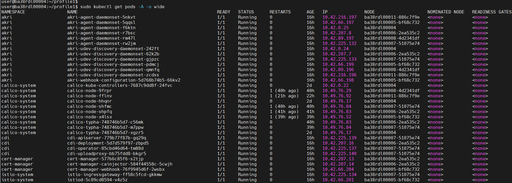Screen dimensions: 512x183
Task: Click IP address 10.42.66.204
Action: tap(338, 169)
